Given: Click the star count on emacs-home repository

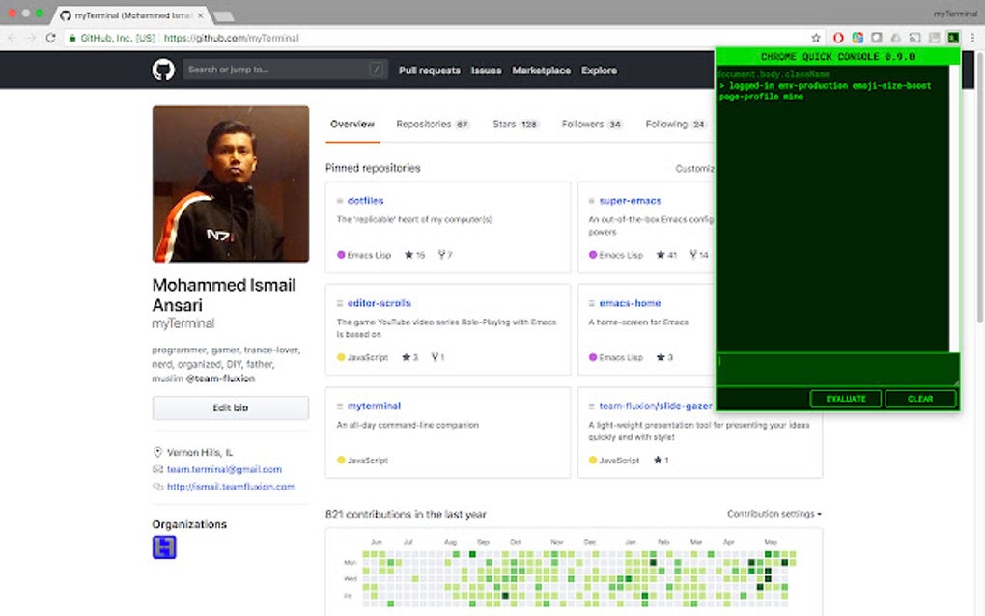Looking at the screenshot, I should (664, 357).
